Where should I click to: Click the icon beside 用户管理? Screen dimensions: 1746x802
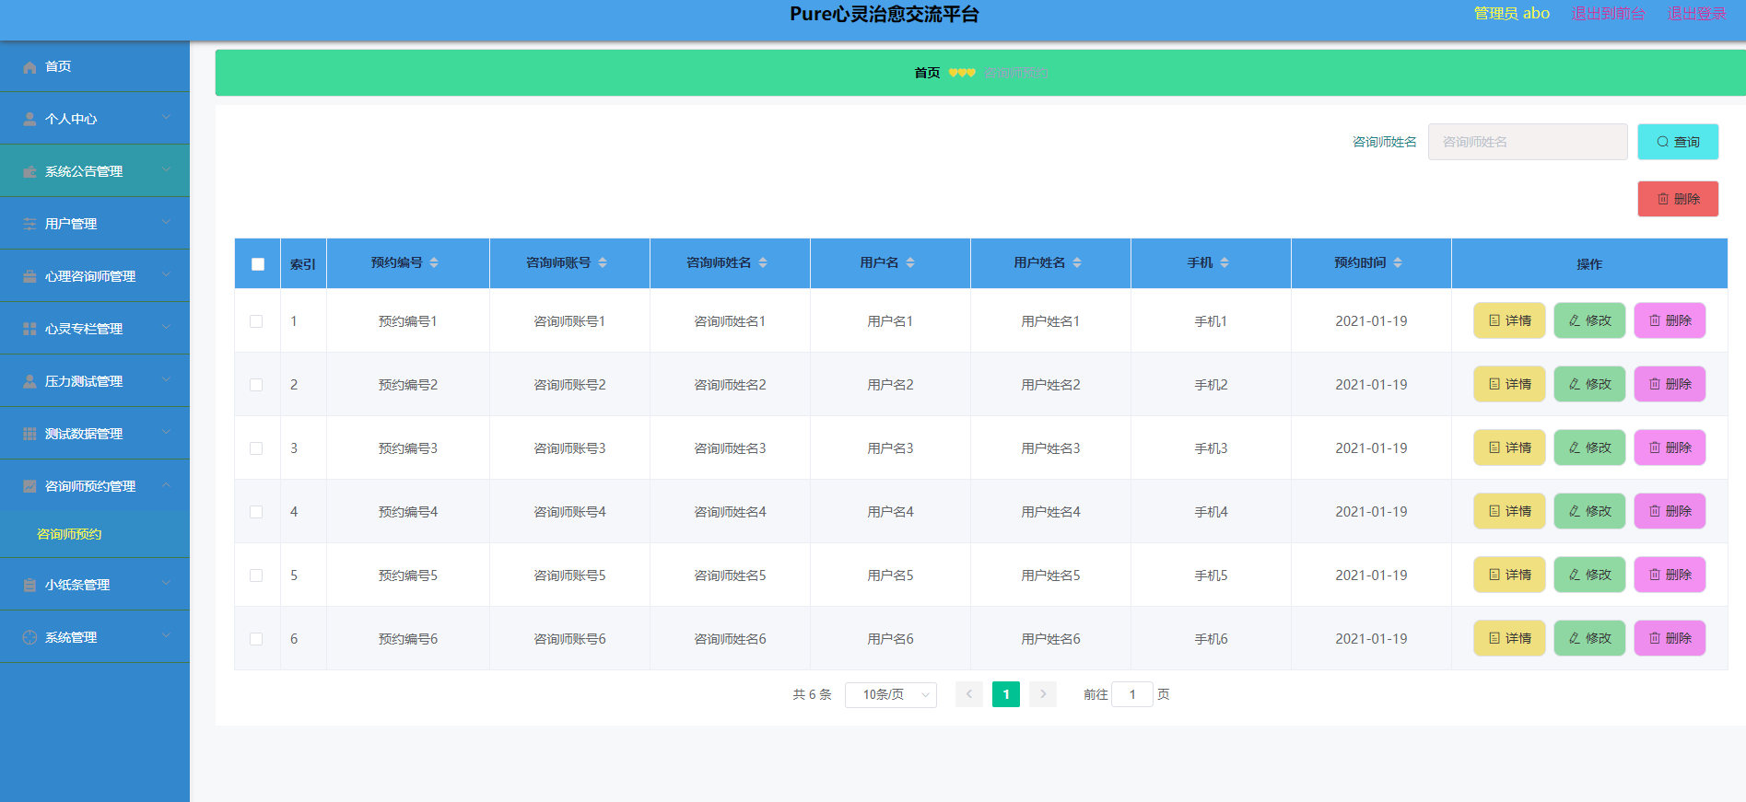point(29,225)
